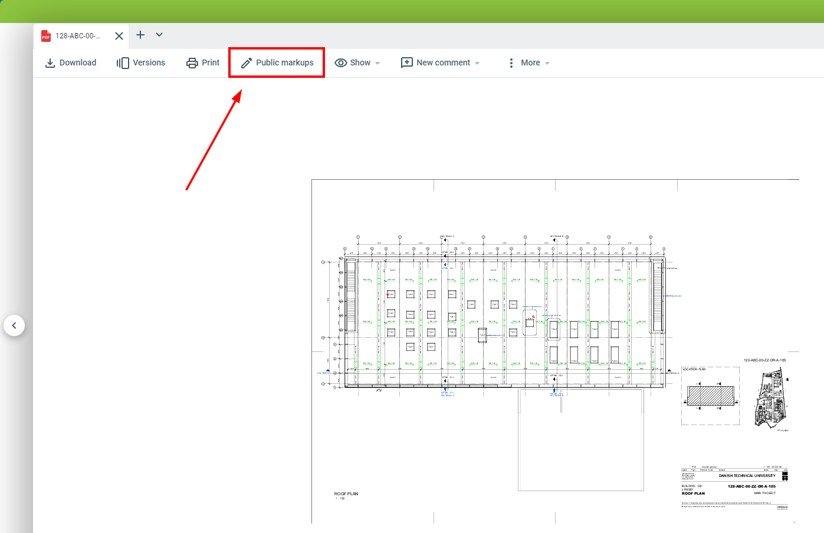Click the Danish Technical University title block
Image resolution: width=824 pixels, height=533 pixels.
coord(747,475)
